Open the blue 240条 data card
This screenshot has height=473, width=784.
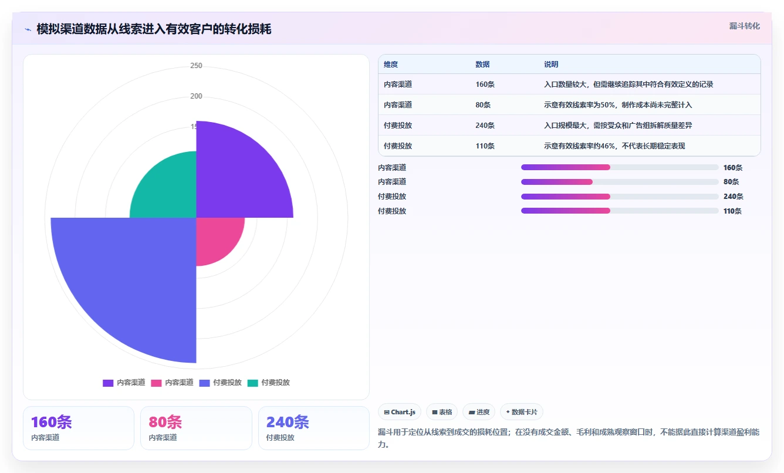click(314, 428)
